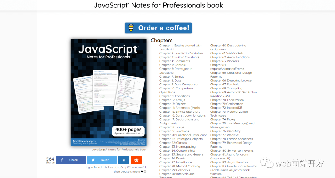Select Chapter 72: IndexedDB
Viewport: 335px width, 178px height.
point(226,108)
